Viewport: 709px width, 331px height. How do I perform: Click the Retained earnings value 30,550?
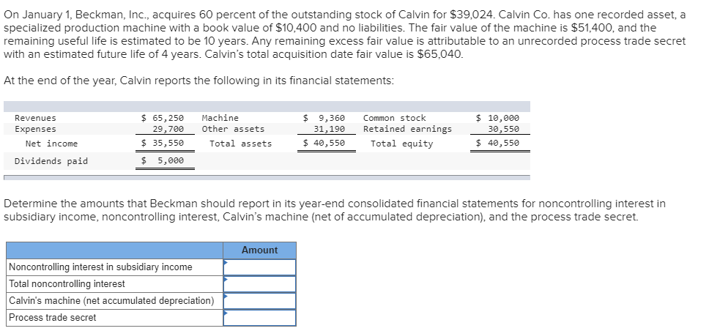(x=504, y=129)
